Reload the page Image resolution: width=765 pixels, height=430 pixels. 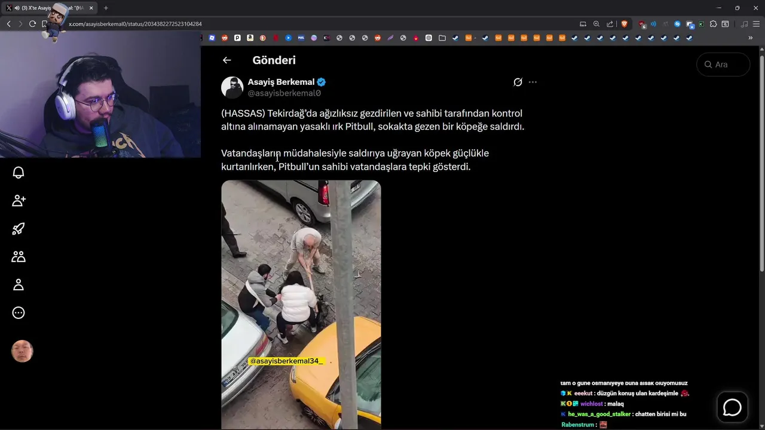click(32, 24)
